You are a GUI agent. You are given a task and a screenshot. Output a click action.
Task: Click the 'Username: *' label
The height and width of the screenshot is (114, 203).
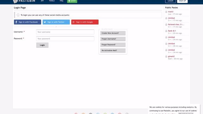pyautogui.click(x=19, y=32)
